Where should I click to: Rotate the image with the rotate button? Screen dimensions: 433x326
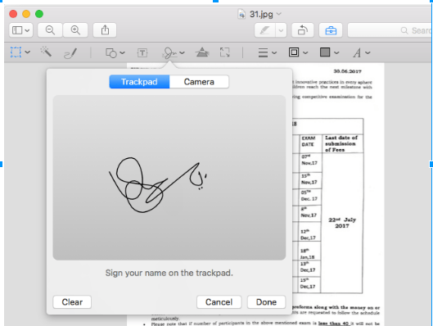point(303,29)
